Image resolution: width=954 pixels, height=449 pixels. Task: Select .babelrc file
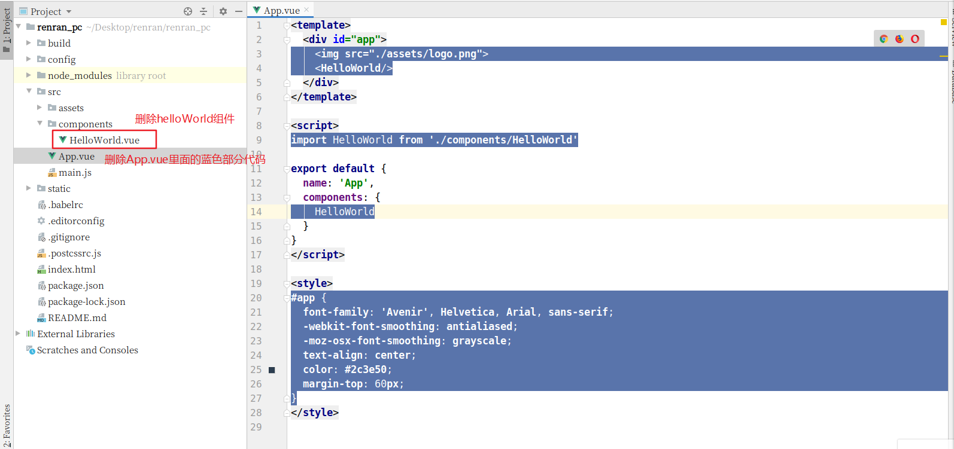[x=65, y=204]
